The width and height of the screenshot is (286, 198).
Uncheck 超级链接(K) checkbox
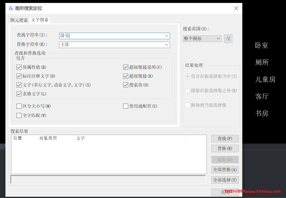point(126,76)
